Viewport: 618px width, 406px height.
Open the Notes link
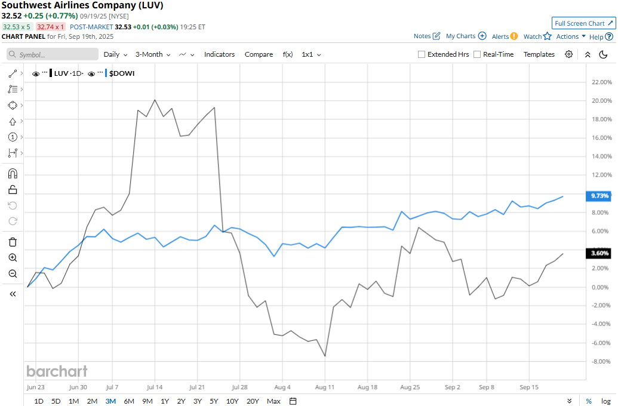[422, 36]
